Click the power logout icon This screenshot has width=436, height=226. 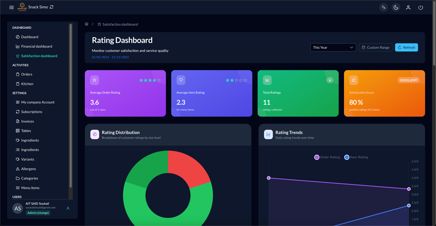[x=421, y=7]
